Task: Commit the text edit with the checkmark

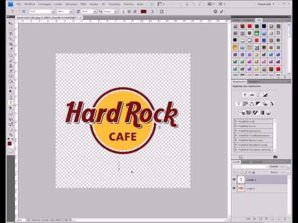Action: (222, 12)
